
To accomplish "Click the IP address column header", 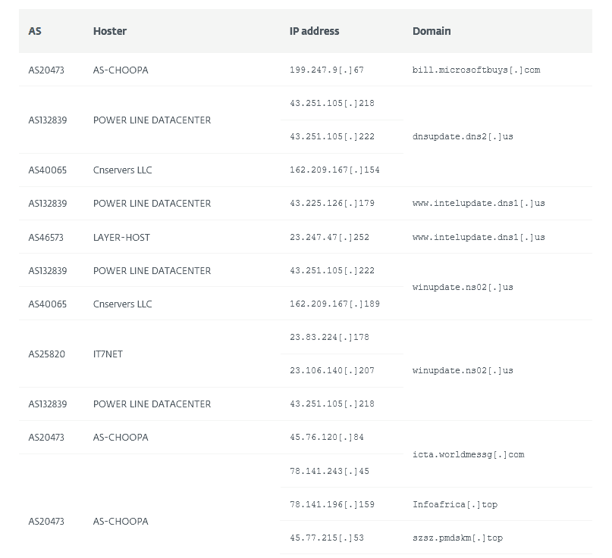I will [314, 31].
